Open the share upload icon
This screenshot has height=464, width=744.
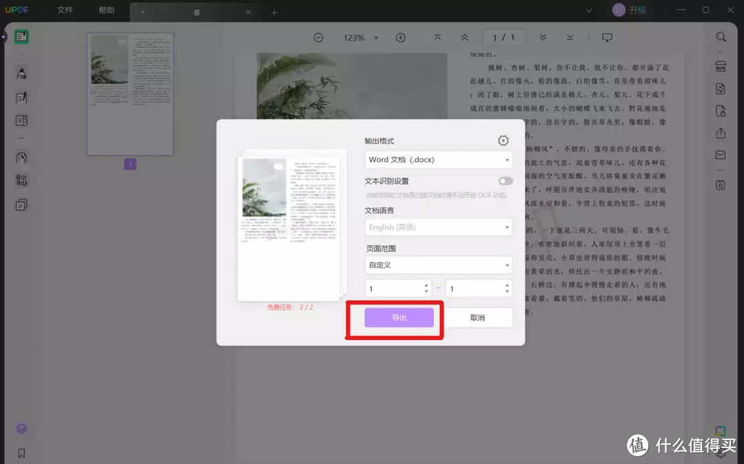tap(721, 133)
